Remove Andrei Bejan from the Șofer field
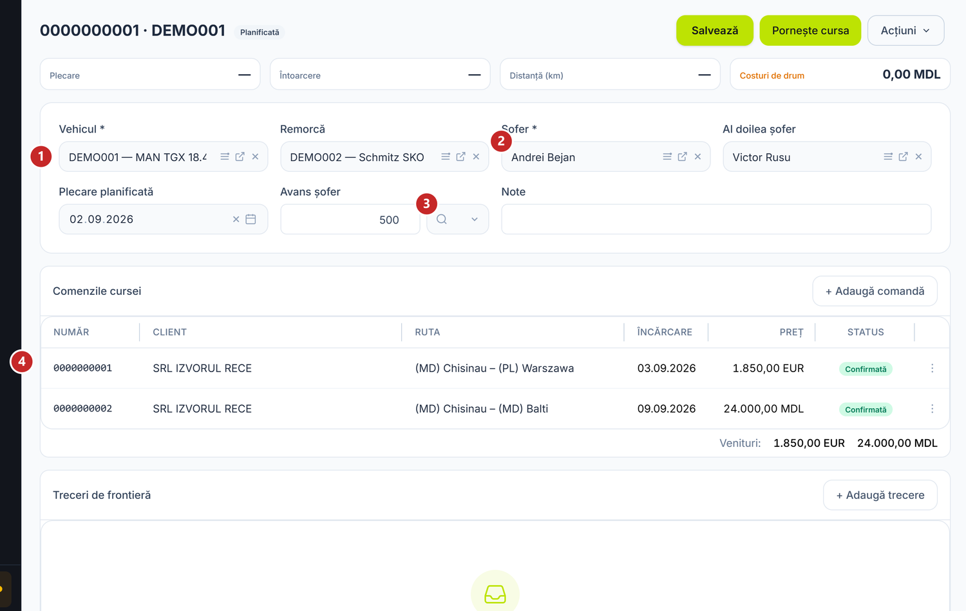The height and width of the screenshot is (611, 966). (698, 156)
